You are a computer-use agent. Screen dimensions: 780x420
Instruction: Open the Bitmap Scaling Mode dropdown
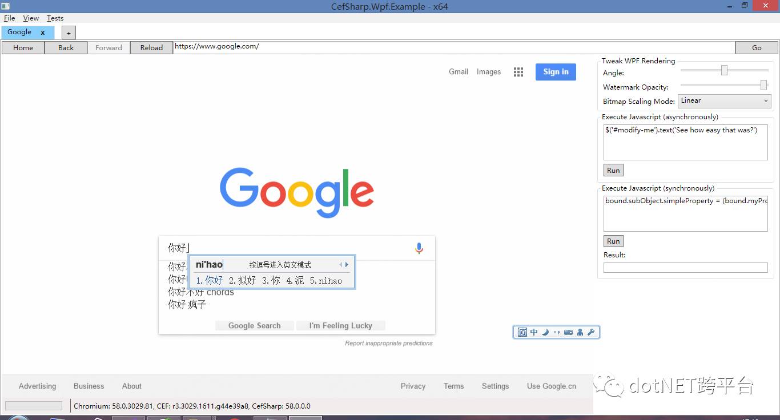(725, 101)
